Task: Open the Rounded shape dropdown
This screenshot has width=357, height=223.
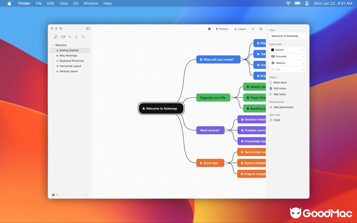Action: [288, 56]
